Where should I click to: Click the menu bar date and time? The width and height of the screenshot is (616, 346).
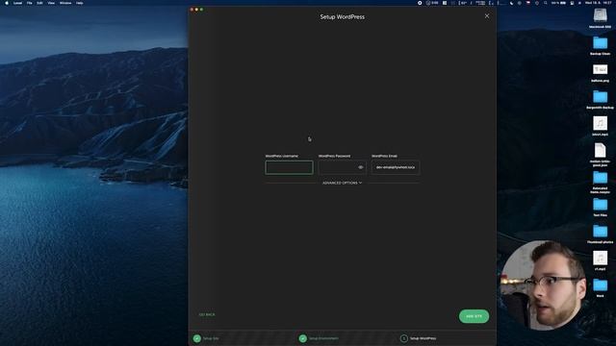click(x=599, y=3)
